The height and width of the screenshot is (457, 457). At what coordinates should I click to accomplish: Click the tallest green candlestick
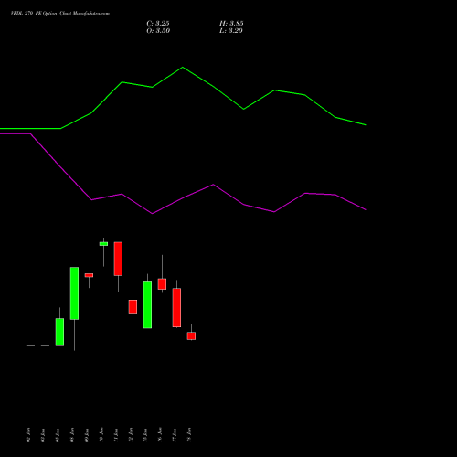click(x=74, y=293)
